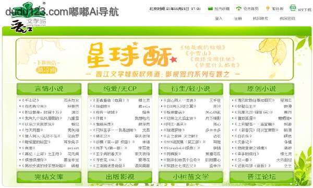Click the 找回密码 password recovery link

tap(287, 19)
